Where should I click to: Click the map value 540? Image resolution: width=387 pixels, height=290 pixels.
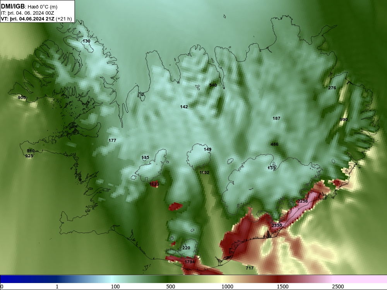click(213, 85)
